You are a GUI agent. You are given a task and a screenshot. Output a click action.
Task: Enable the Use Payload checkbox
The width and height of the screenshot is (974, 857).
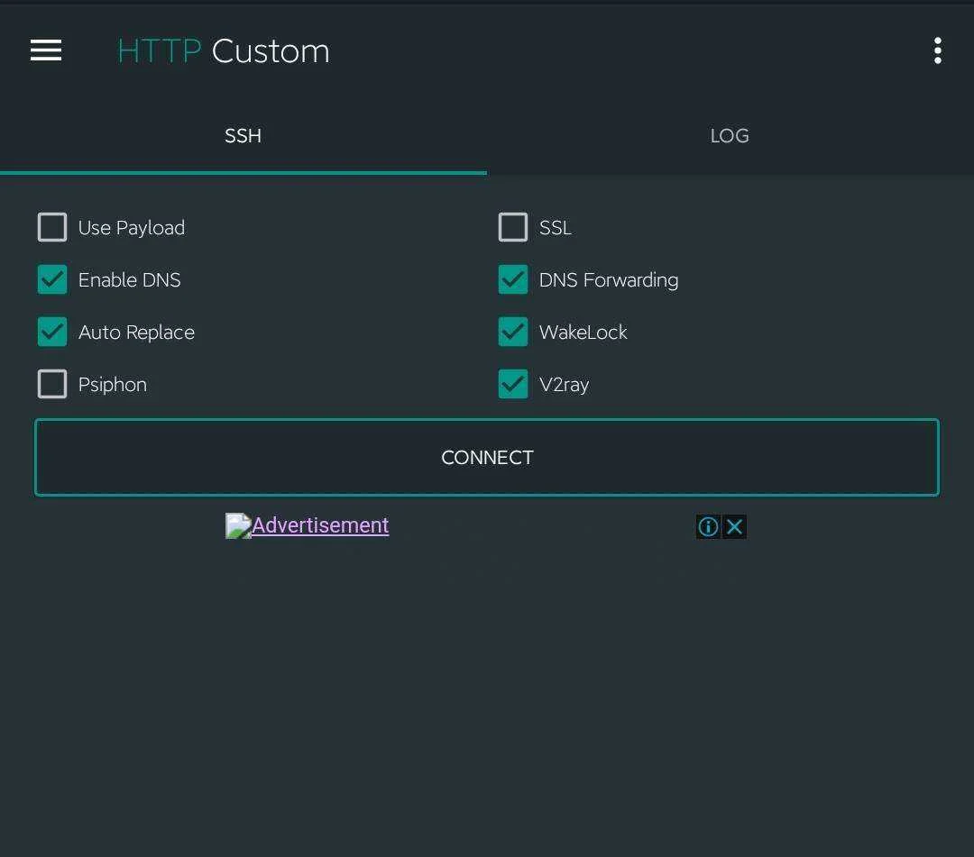coord(52,227)
